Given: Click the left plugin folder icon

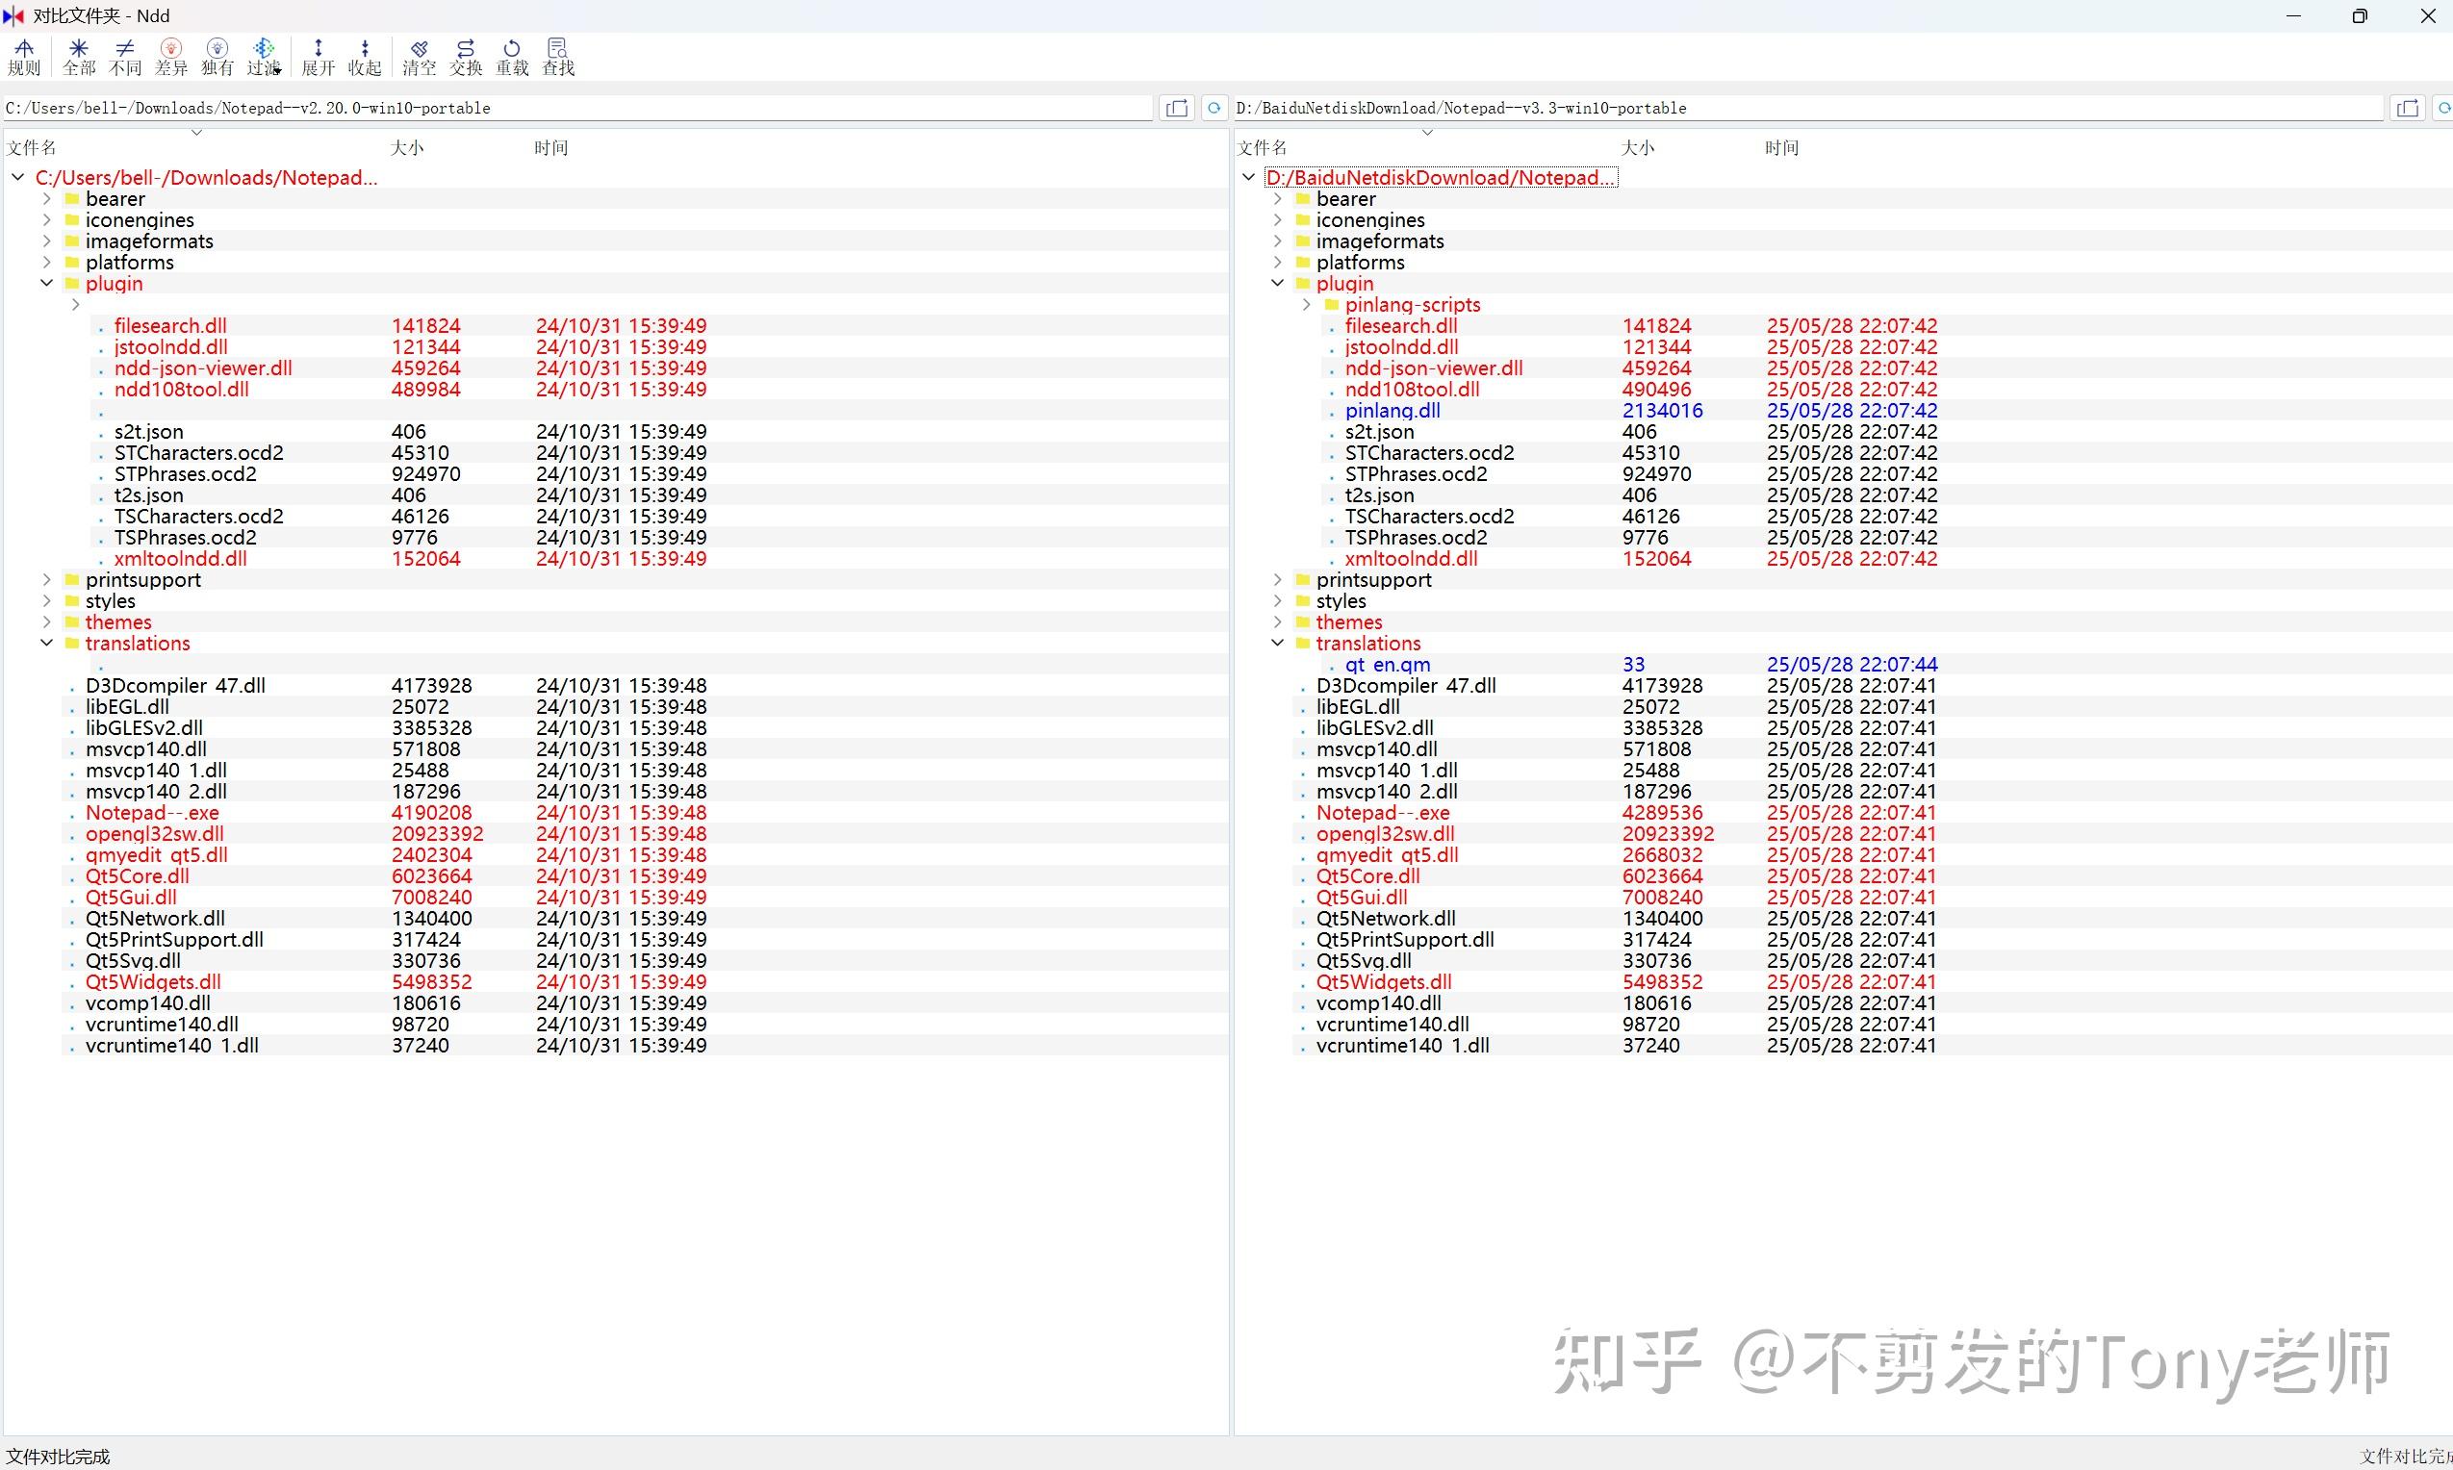Looking at the screenshot, I should [71, 283].
